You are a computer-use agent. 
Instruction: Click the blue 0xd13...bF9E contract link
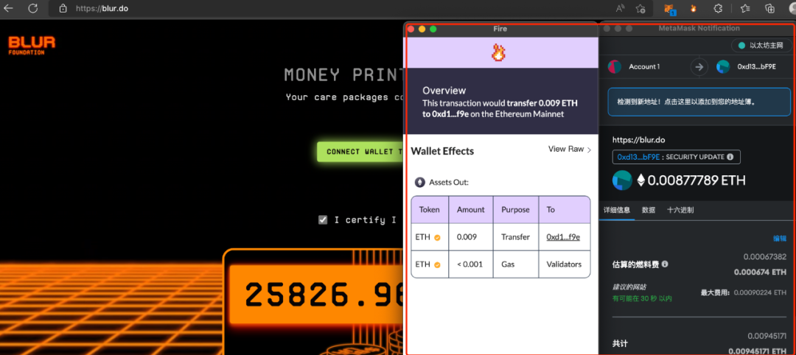tap(638, 157)
